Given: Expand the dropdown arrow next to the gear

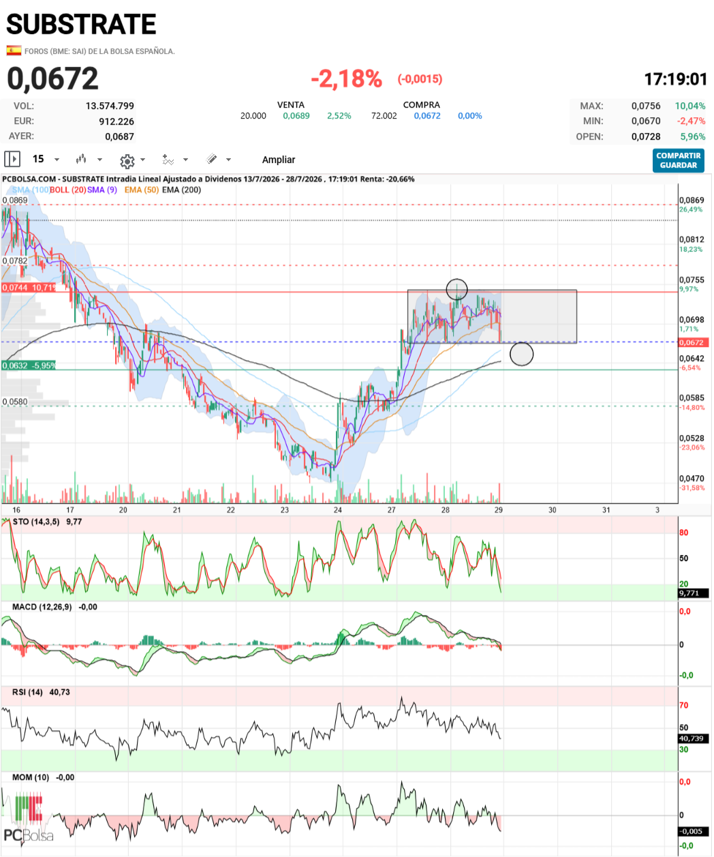Looking at the screenshot, I should click(x=142, y=160).
